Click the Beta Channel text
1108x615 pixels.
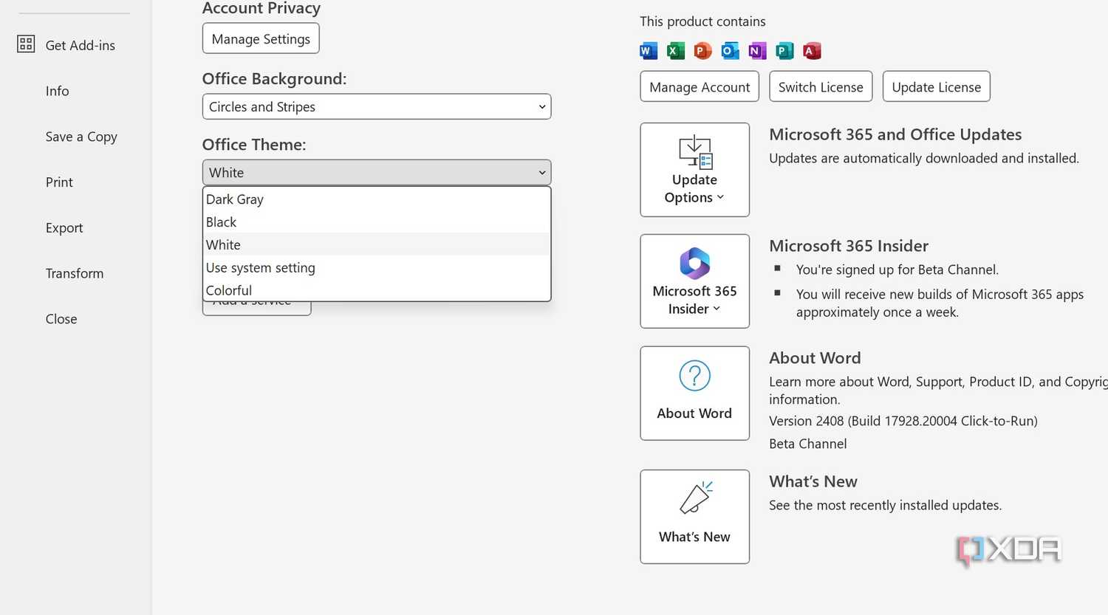[x=808, y=444]
